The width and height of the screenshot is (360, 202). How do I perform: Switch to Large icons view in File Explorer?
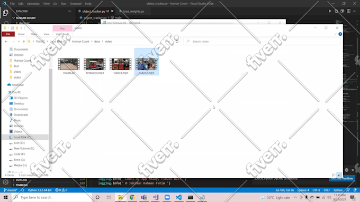pyautogui.click(x=339, y=175)
